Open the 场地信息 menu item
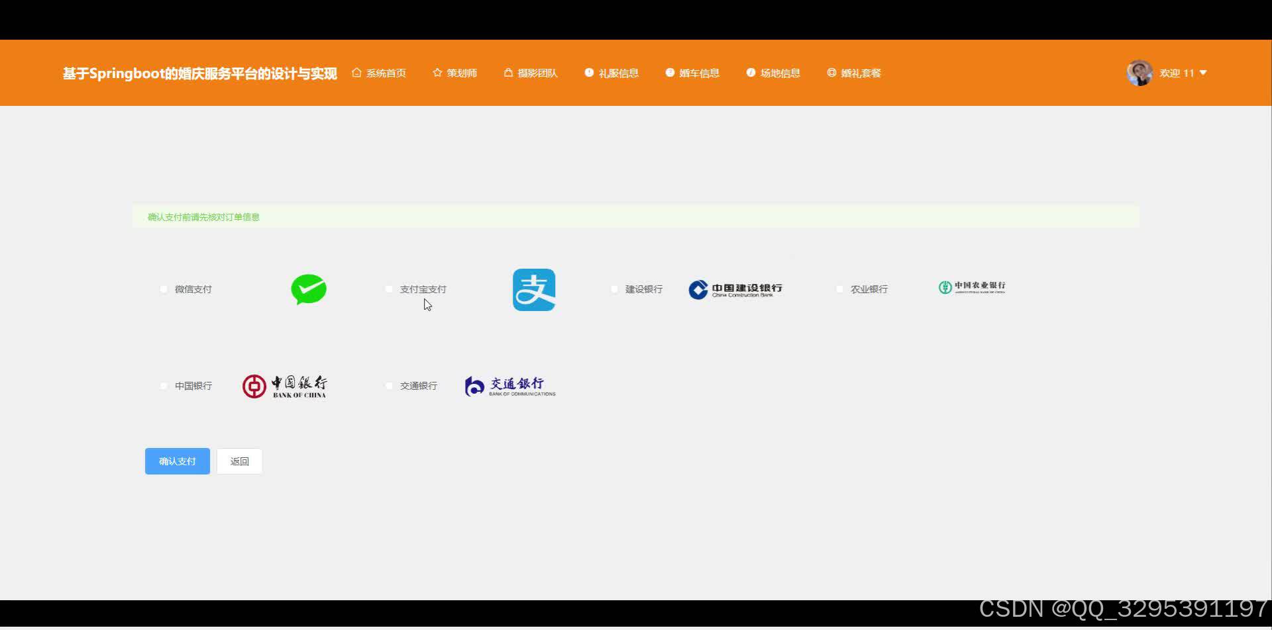The image size is (1272, 630). click(773, 73)
